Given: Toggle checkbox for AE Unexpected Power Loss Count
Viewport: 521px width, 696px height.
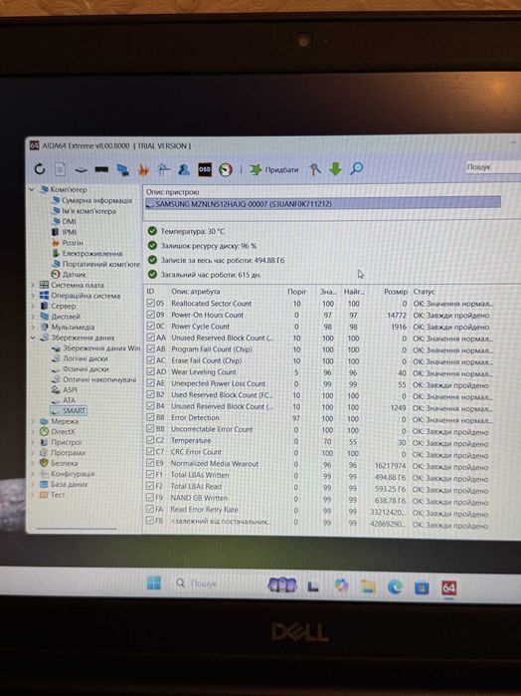Looking at the screenshot, I should click(x=150, y=383).
